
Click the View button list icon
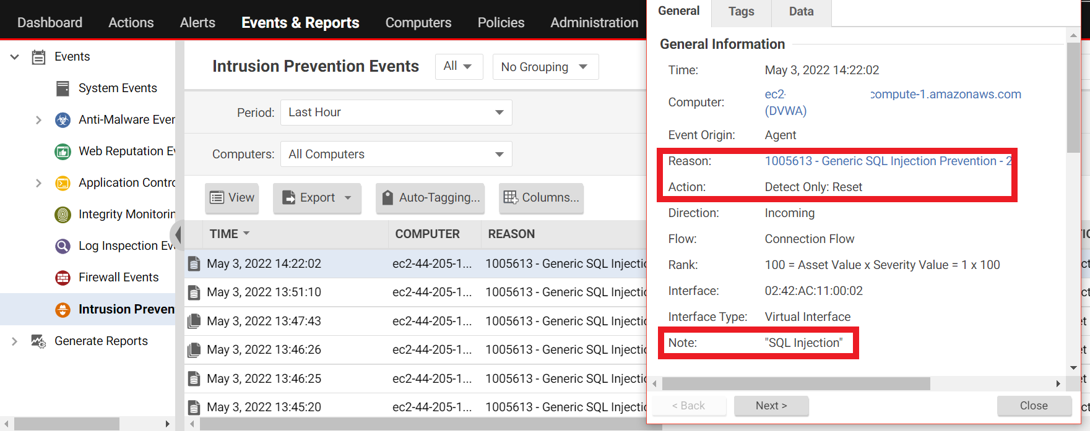pos(217,197)
